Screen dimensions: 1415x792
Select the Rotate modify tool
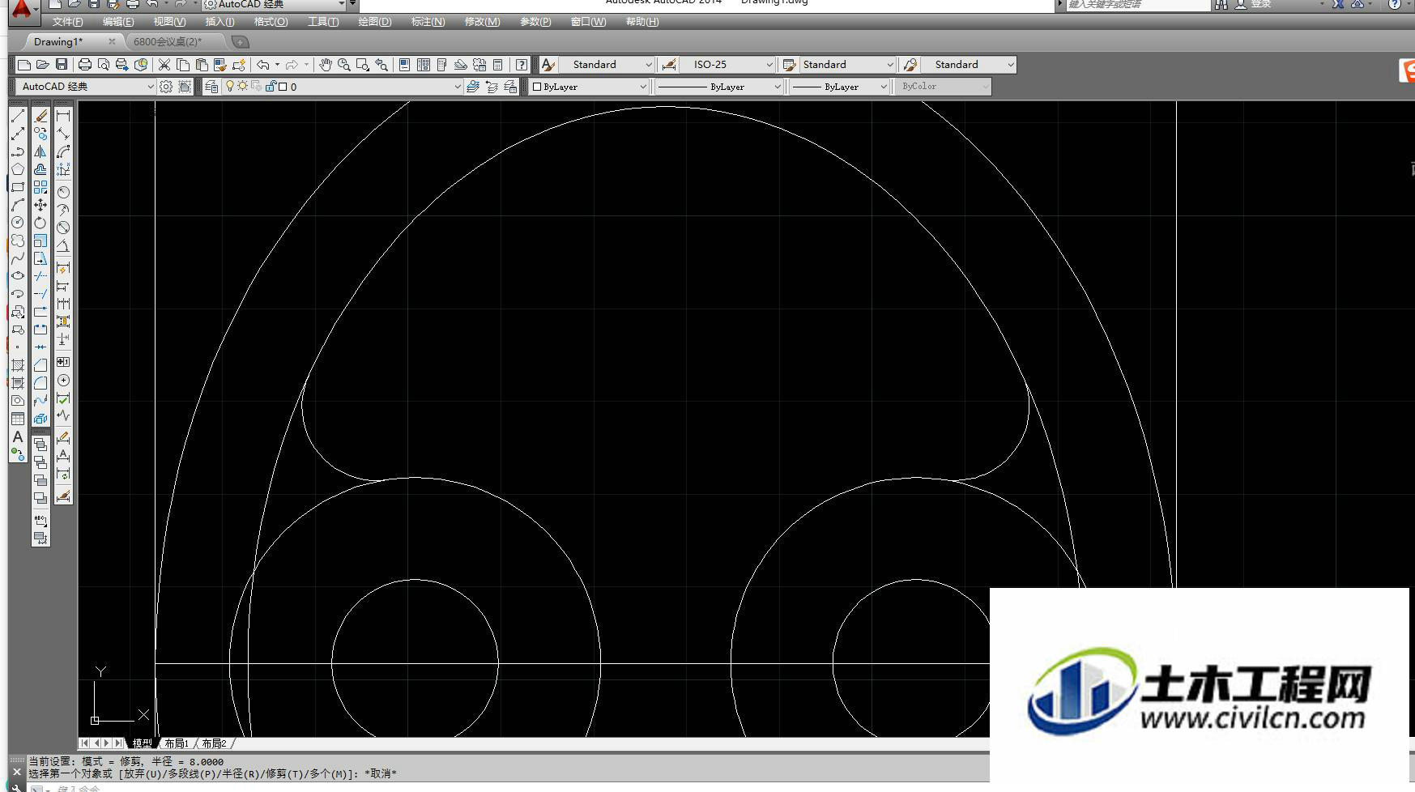pyautogui.click(x=40, y=223)
